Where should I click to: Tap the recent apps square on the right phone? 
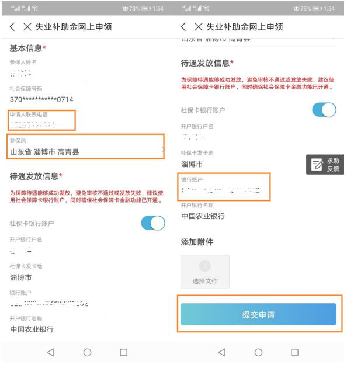coord(295,352)
